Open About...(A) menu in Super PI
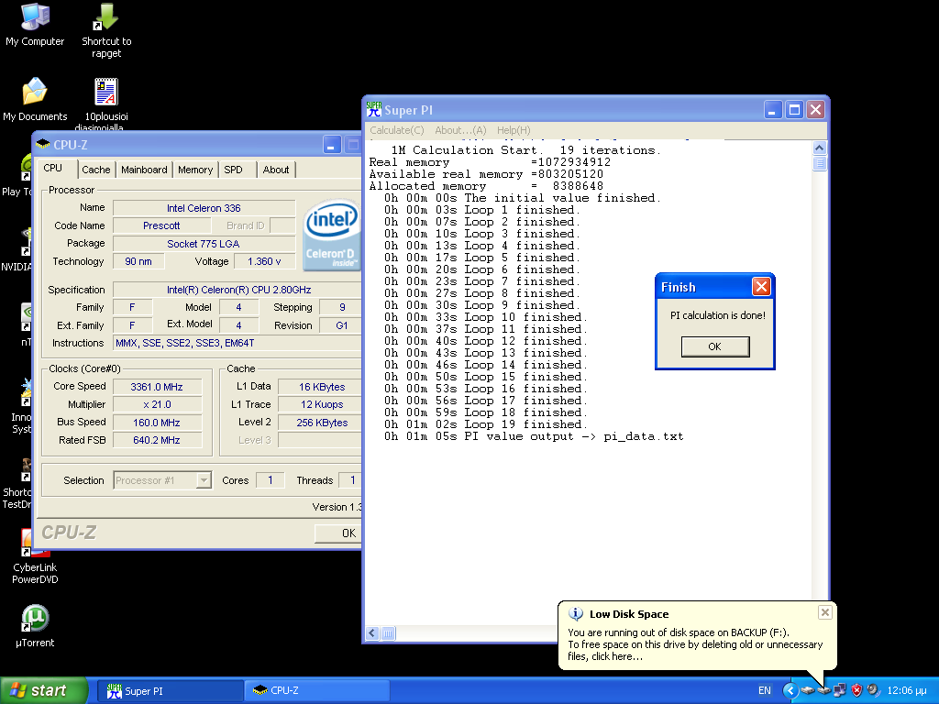The image size is (939, 704). pyautogui.click(x=460, y=130)
